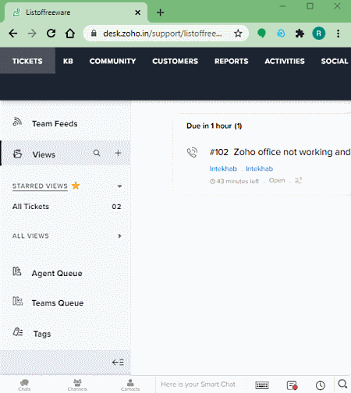Open the Extensions puzzle icon
This screenshot has width=351, height=393.
[x=300, y=34]
